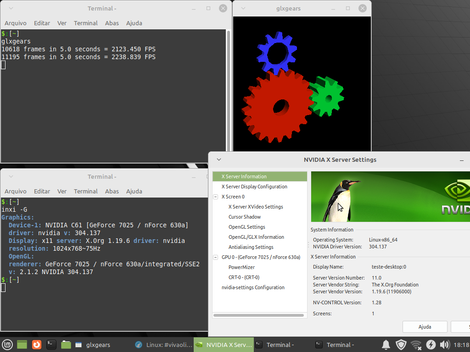Activate NVIDIA X Serv… taskbar button
Viewport: 470px width, 352px height.
pyautogui.click(x=224, y=345)
